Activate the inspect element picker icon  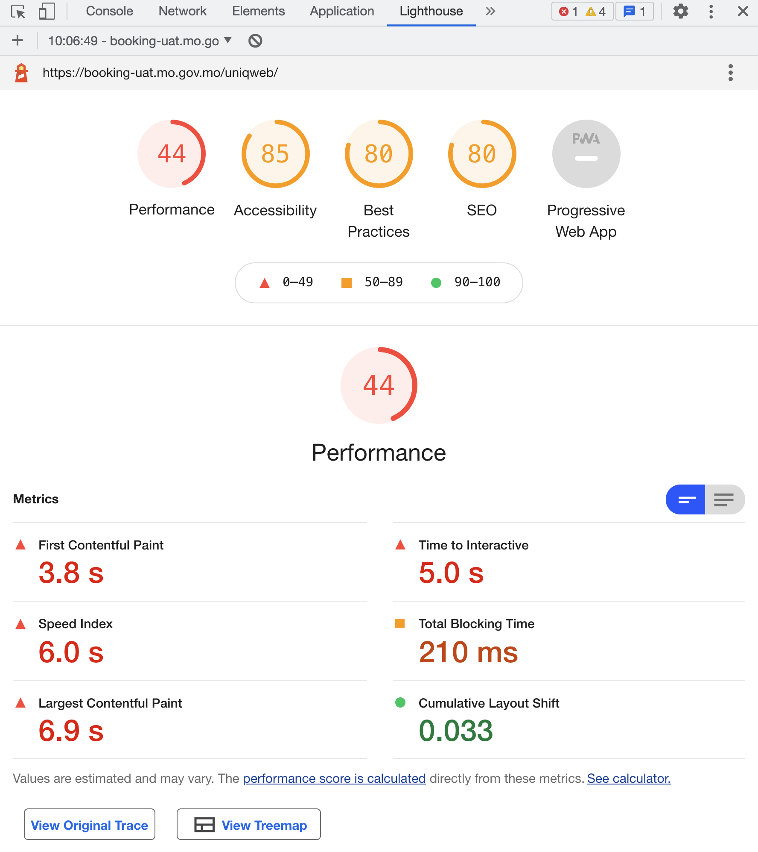coord(18,12)
